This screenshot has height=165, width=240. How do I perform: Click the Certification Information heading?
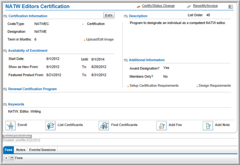pos(28,16)
